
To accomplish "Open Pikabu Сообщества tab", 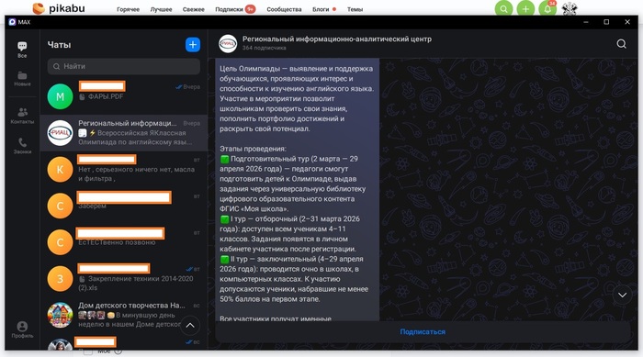I will [284, 9].
